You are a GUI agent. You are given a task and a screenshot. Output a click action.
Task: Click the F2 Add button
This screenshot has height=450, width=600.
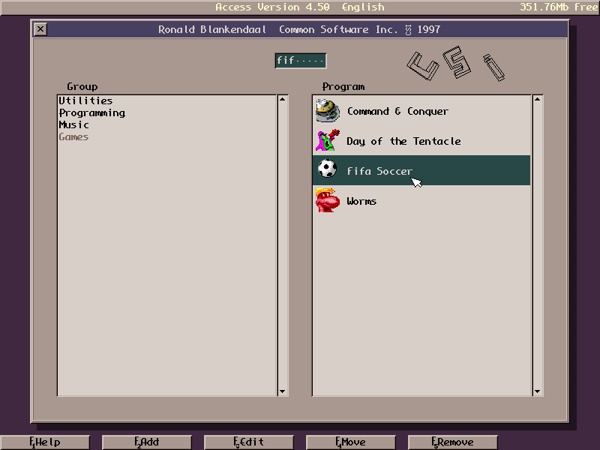pyautogui.click(x=147, y=442)
